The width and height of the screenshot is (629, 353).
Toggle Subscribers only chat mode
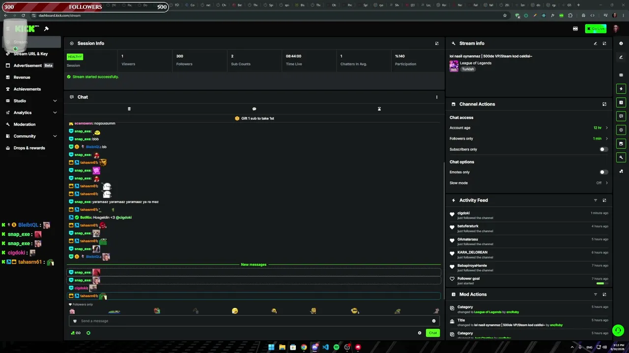coord(604,149)
